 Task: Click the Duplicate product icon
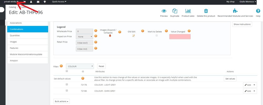[x=175, y=11]
